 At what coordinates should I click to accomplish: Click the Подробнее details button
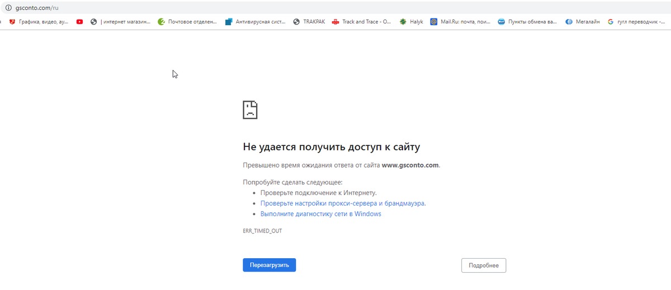tap(483, 265)
